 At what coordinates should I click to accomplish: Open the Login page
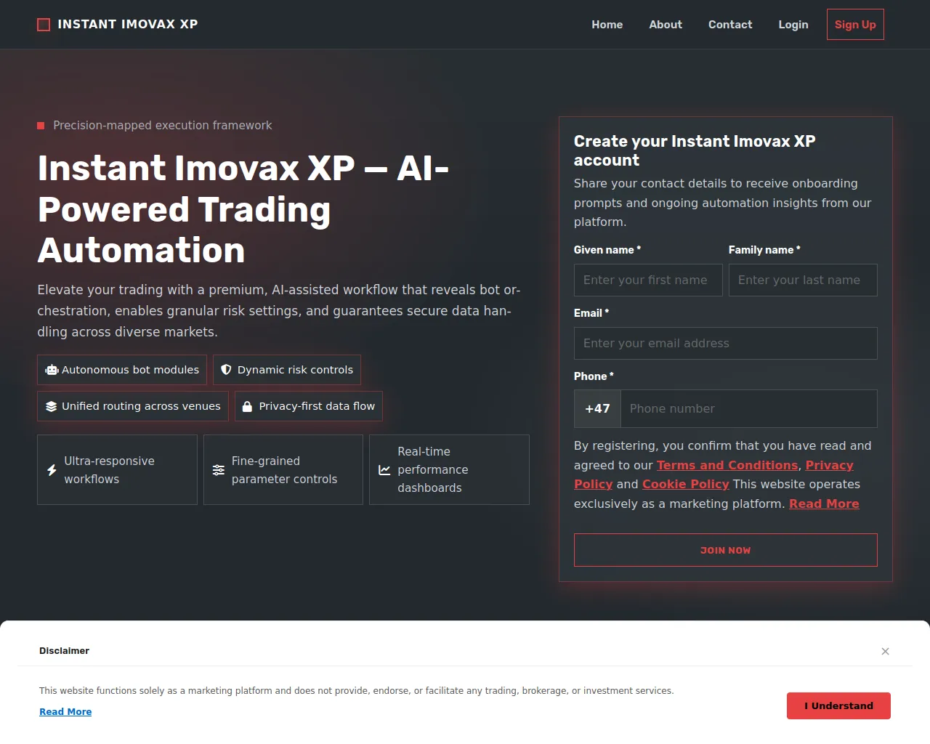click(x=793, y=25)
